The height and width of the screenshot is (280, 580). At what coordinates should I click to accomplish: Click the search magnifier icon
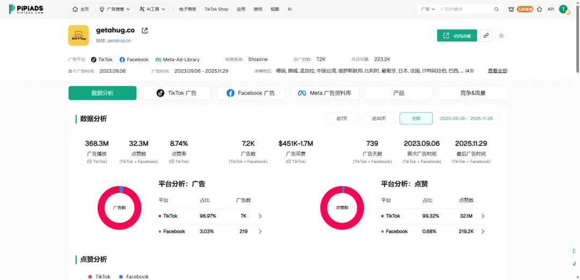point(496,9)
